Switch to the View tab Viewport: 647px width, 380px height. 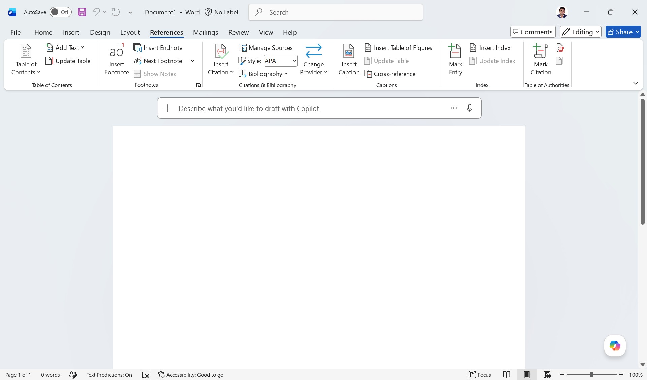(266, 32)
